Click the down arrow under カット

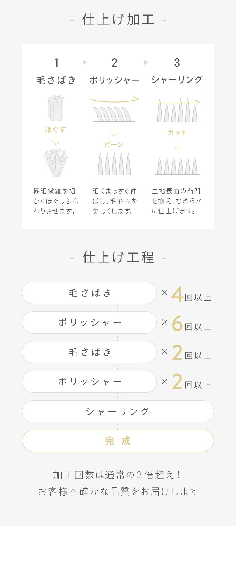[x=177, y=146]
